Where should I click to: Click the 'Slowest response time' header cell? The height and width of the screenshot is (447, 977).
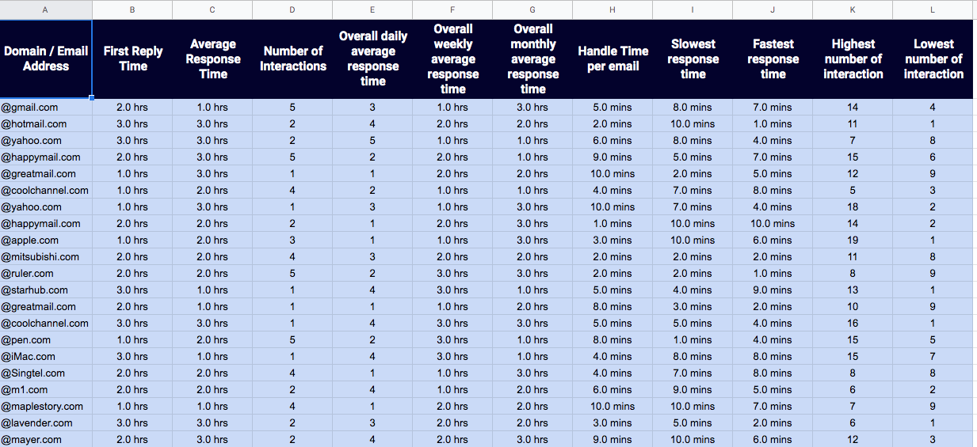click(693, 59)
